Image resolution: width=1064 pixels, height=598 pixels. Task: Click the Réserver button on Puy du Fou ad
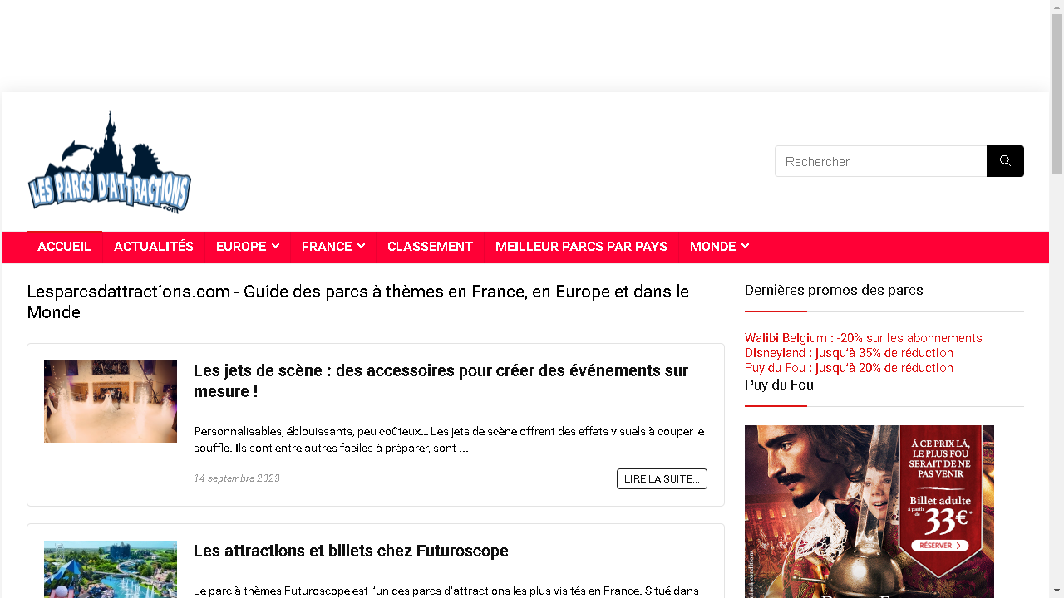pyautogui.click(x=939, y=546)
